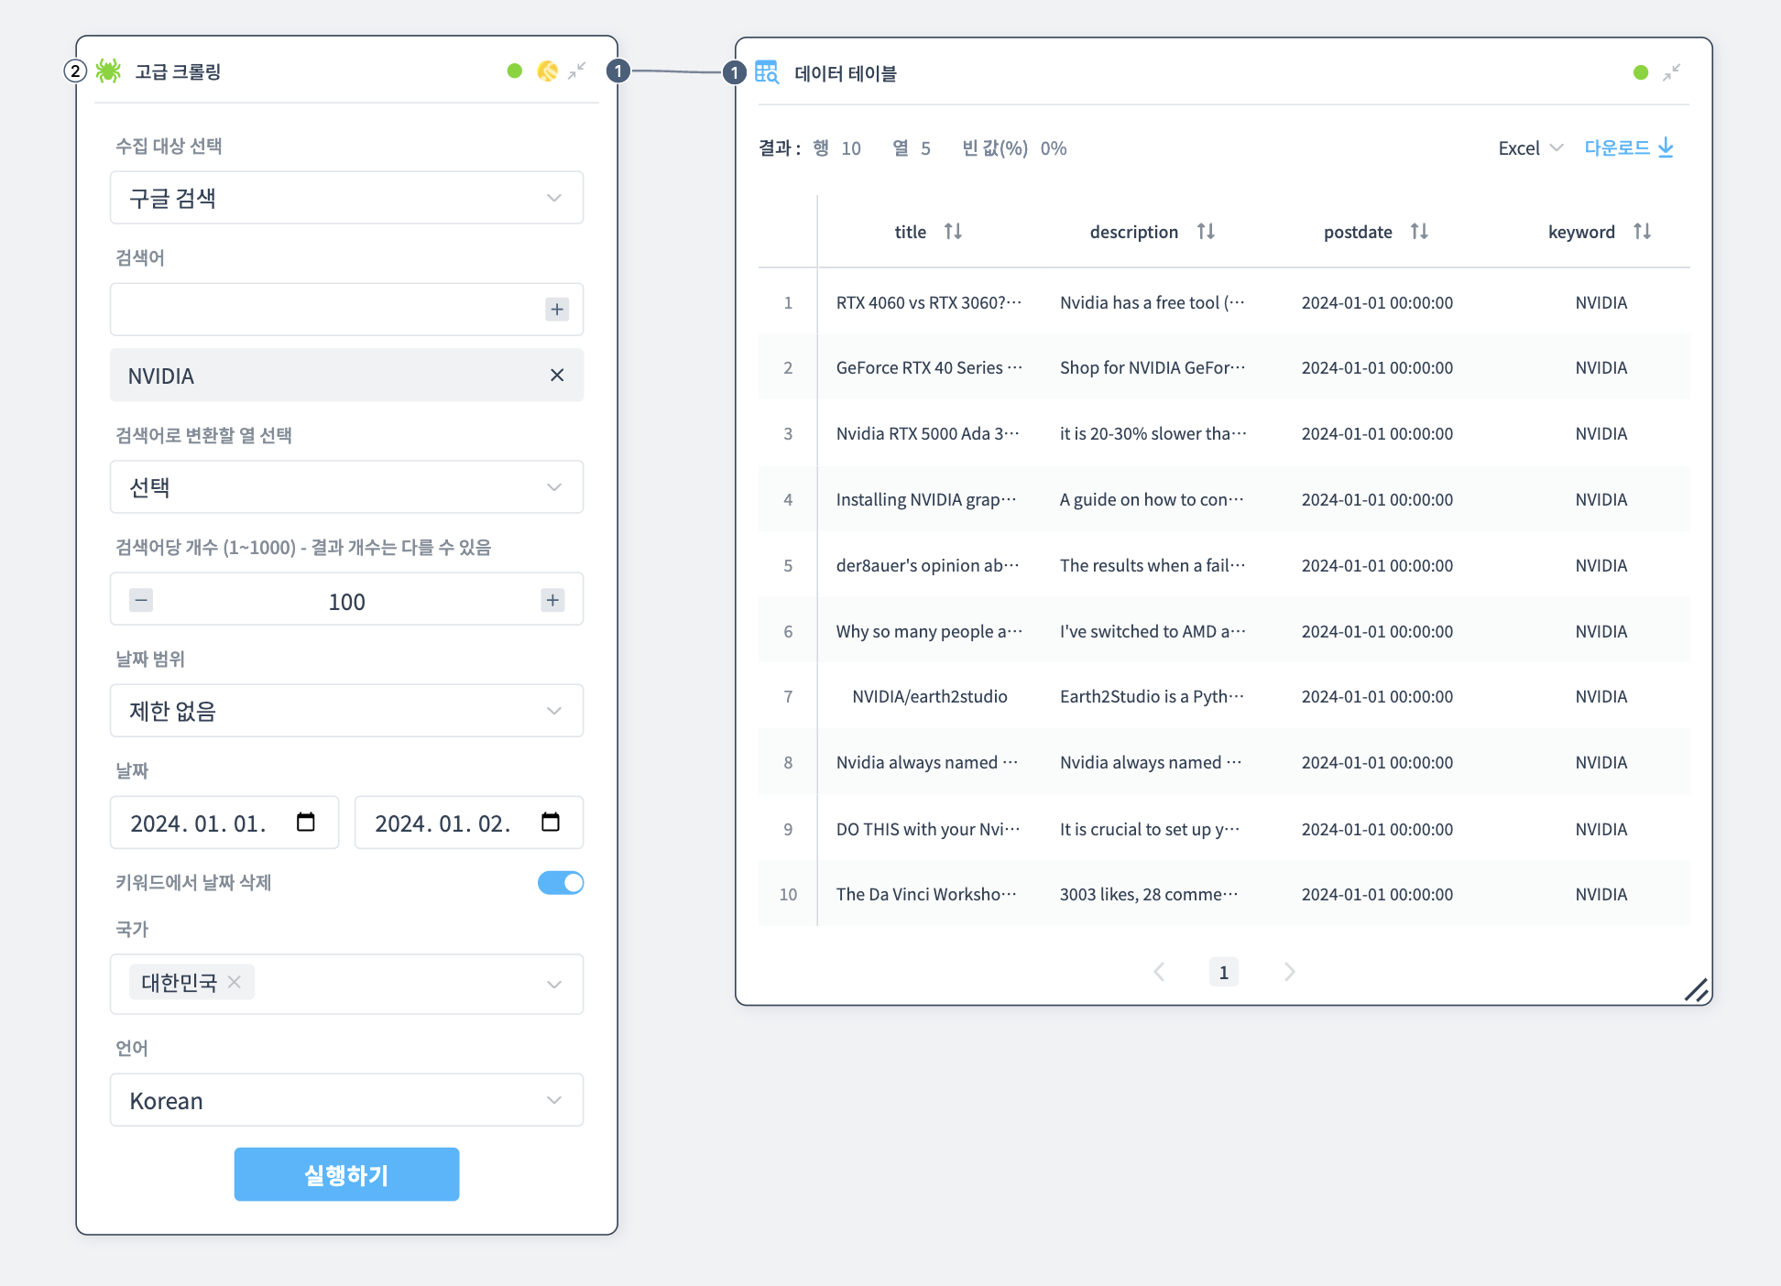Toggle remove date from keyword switch
This screenshot has width=1781, height=1286.
click(x=560, y=882)
